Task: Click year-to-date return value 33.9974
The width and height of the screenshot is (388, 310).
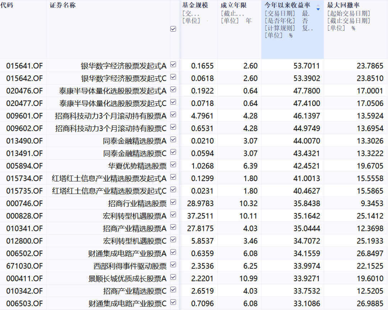Action: [x=307, y=266]
